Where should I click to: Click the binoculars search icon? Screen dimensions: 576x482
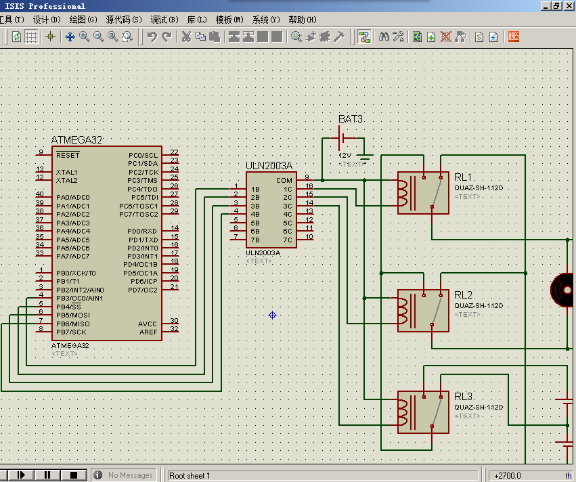[x=384, y=37]
